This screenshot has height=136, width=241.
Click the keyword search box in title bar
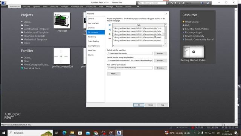(152, 3)
